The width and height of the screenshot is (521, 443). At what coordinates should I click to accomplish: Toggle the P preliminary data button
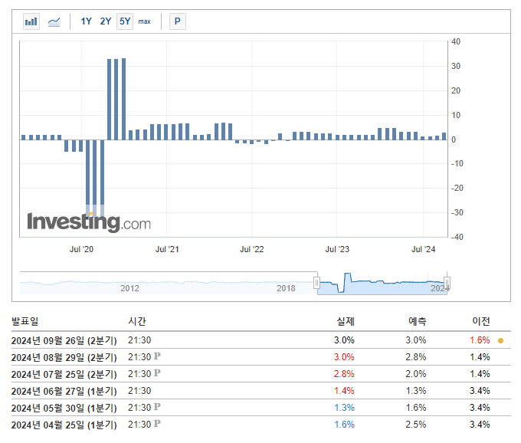[178, 21]
